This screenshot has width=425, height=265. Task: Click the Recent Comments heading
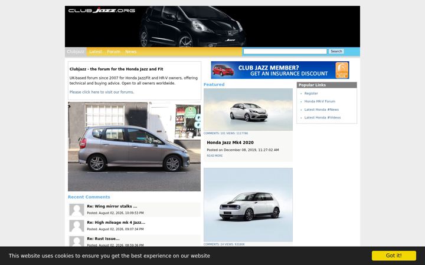(89, 197)
